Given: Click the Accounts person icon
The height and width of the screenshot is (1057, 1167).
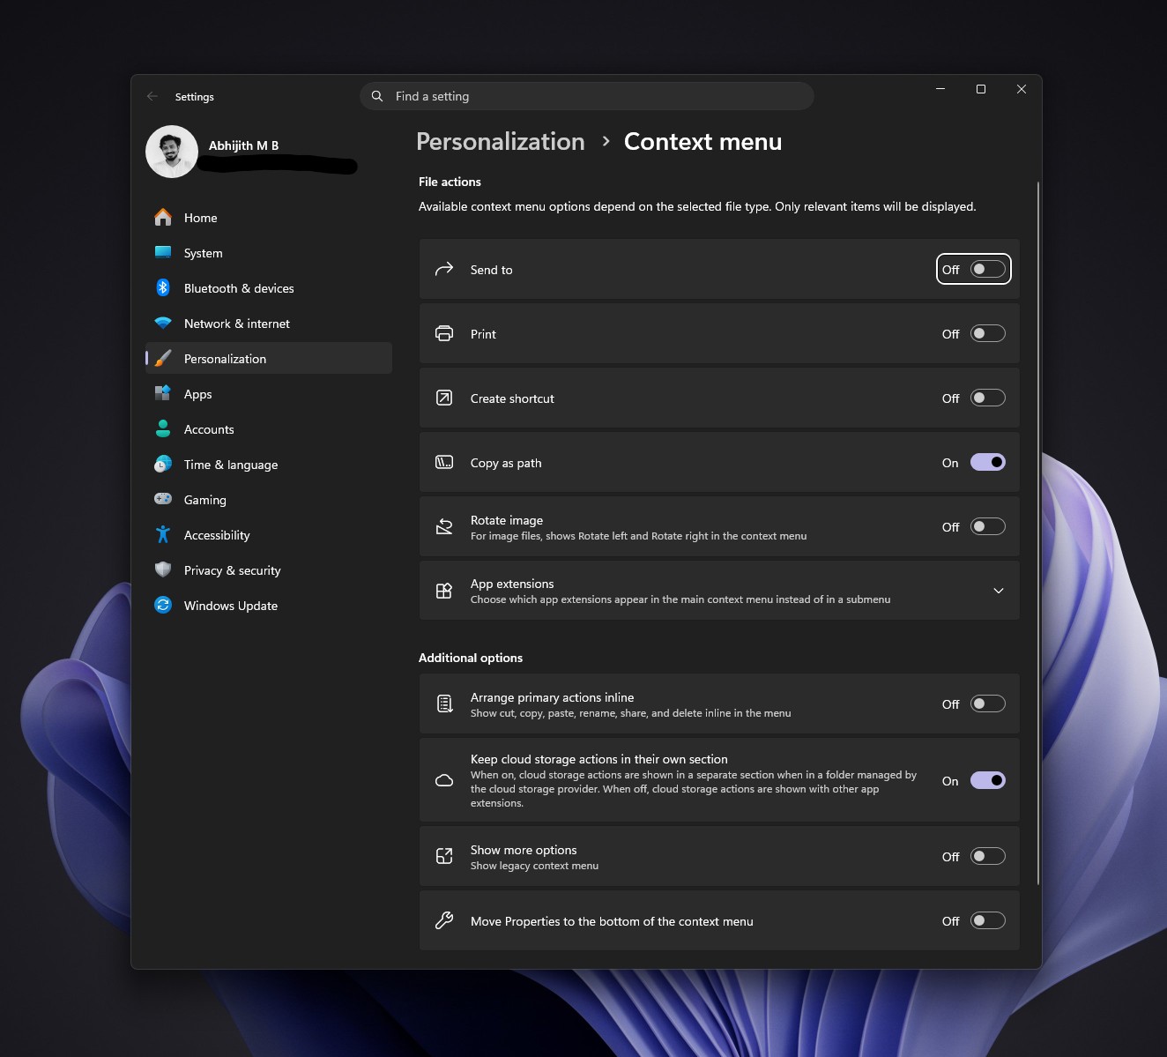Looking at the screenshot, I should [x=163, y=428].
